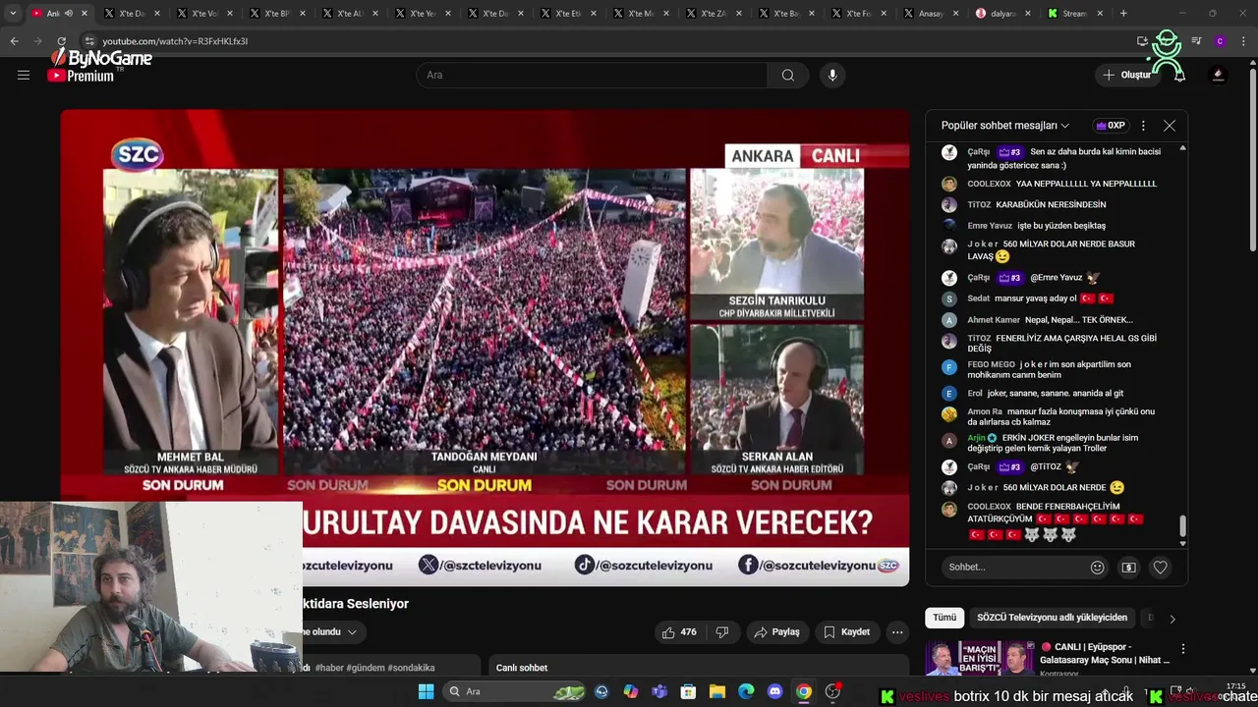The height and width of the screenshot is (707, 1258).
Task: Show next filter chips arrow
Action: [1172, 619]
